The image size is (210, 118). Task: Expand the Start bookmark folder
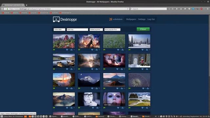coord(6,13)
